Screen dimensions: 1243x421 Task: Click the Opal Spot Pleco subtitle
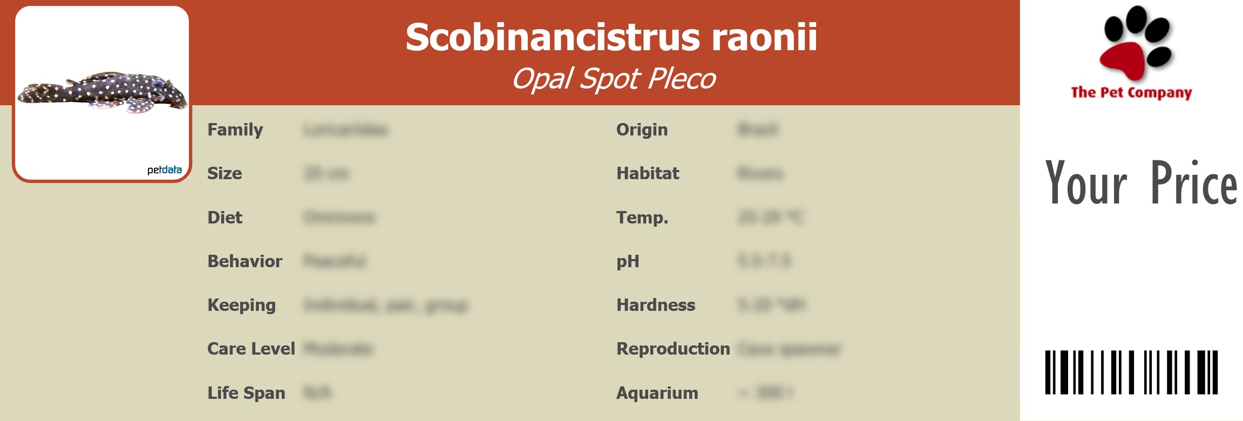tap(614, 79)
